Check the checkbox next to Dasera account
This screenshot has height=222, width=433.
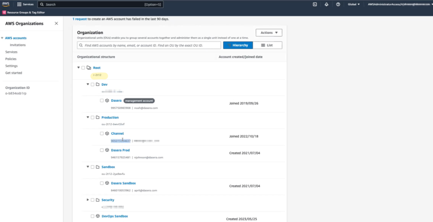click(102, 100)
